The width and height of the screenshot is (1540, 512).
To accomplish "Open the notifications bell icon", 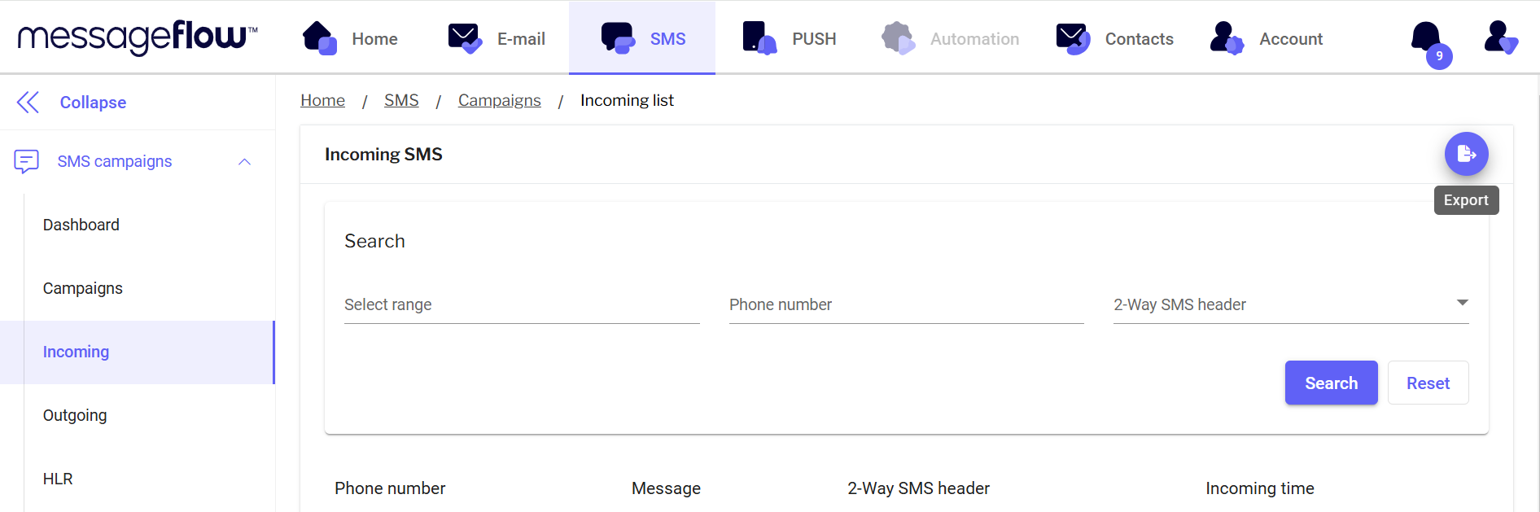I will click(x=1427, y=38).
